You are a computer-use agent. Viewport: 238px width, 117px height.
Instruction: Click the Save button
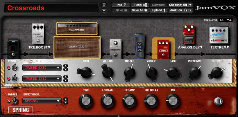point(121,10)
